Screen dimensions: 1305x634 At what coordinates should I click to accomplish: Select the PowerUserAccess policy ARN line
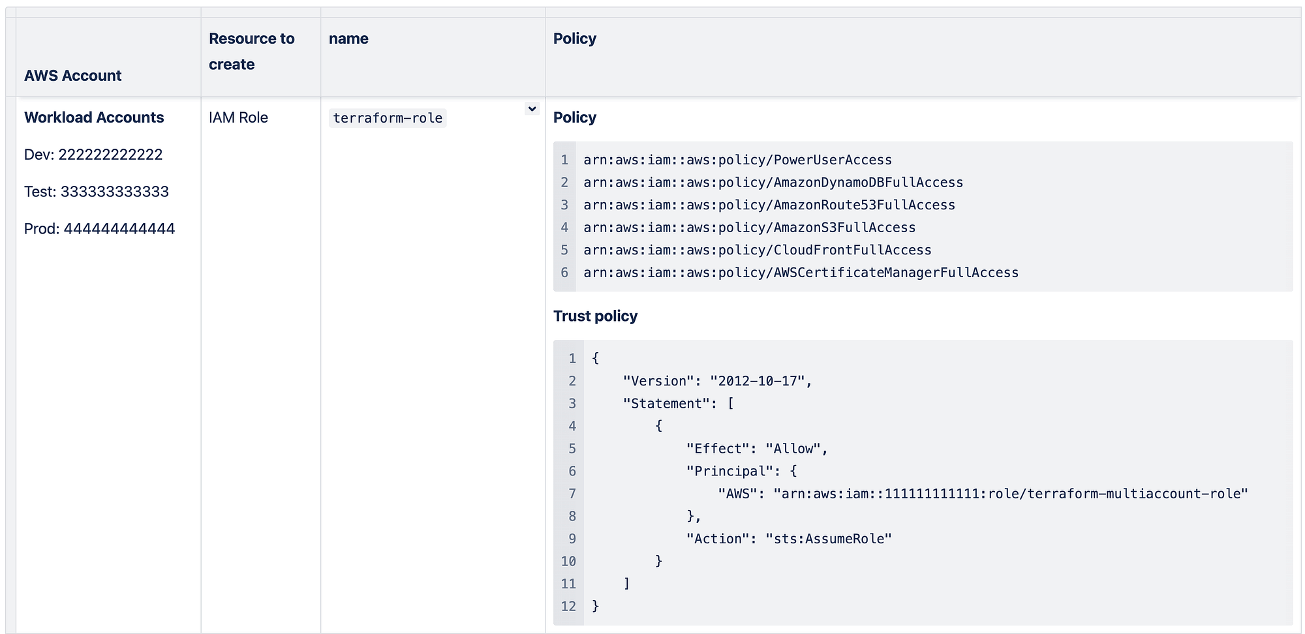(x=738, y=159)
